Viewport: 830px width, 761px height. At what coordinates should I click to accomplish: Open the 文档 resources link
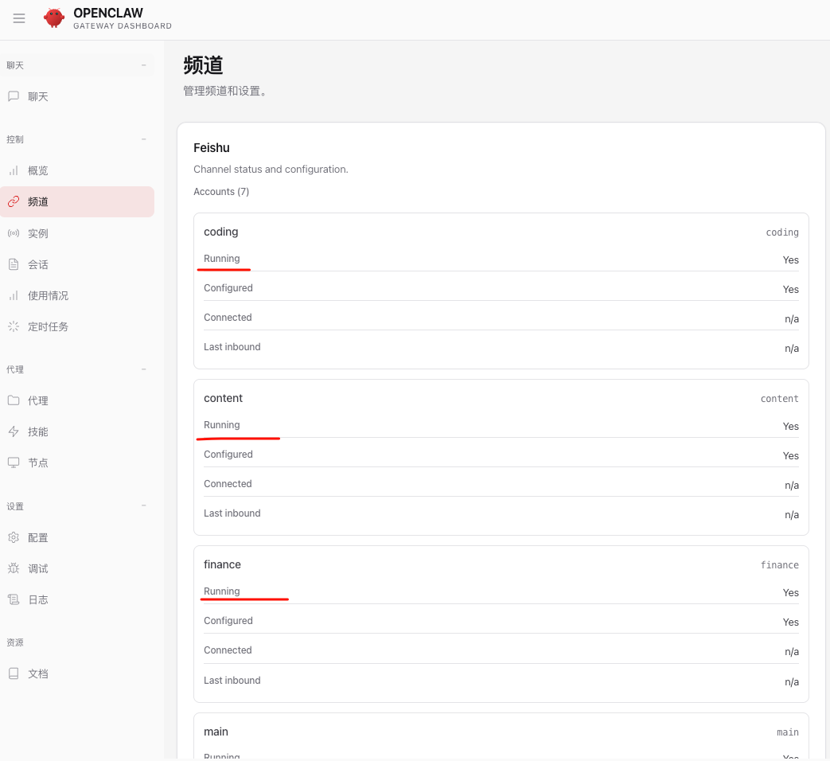coord(38,673)
